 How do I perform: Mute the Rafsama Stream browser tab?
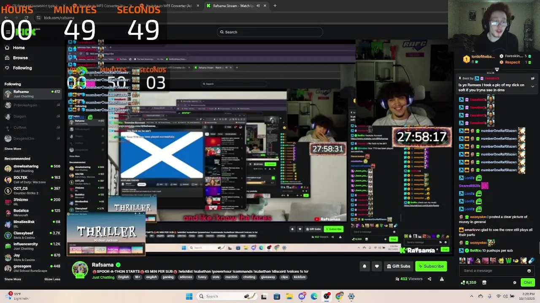tap(258, 6)
